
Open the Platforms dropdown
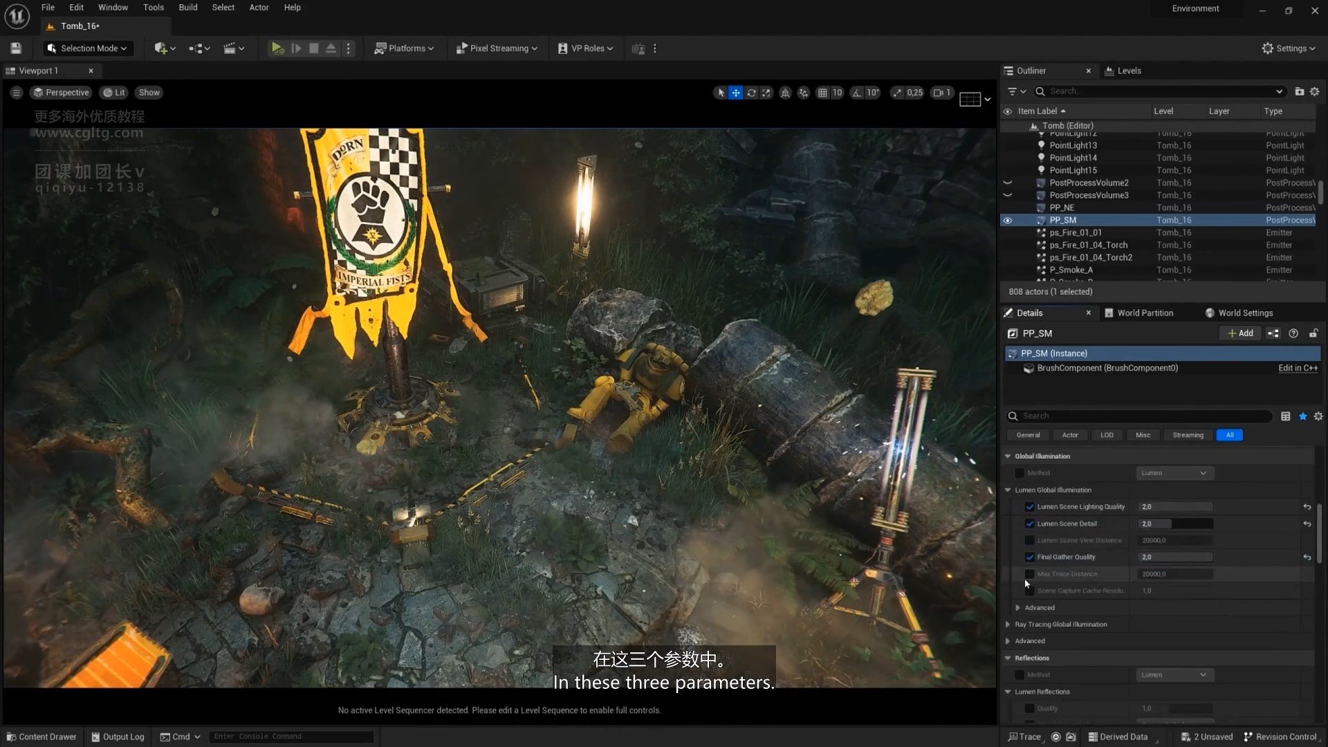[x=404, y=48]
